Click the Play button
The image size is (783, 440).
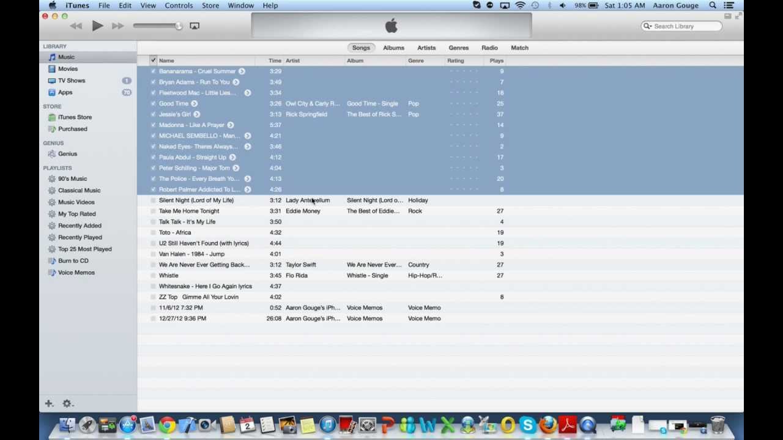click(97, 26)
